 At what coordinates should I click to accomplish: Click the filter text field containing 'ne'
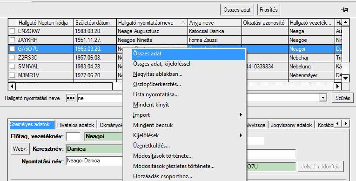[100, 98]
